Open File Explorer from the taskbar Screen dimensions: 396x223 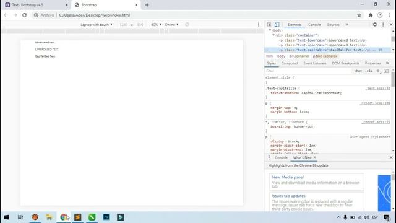point(49,217)
